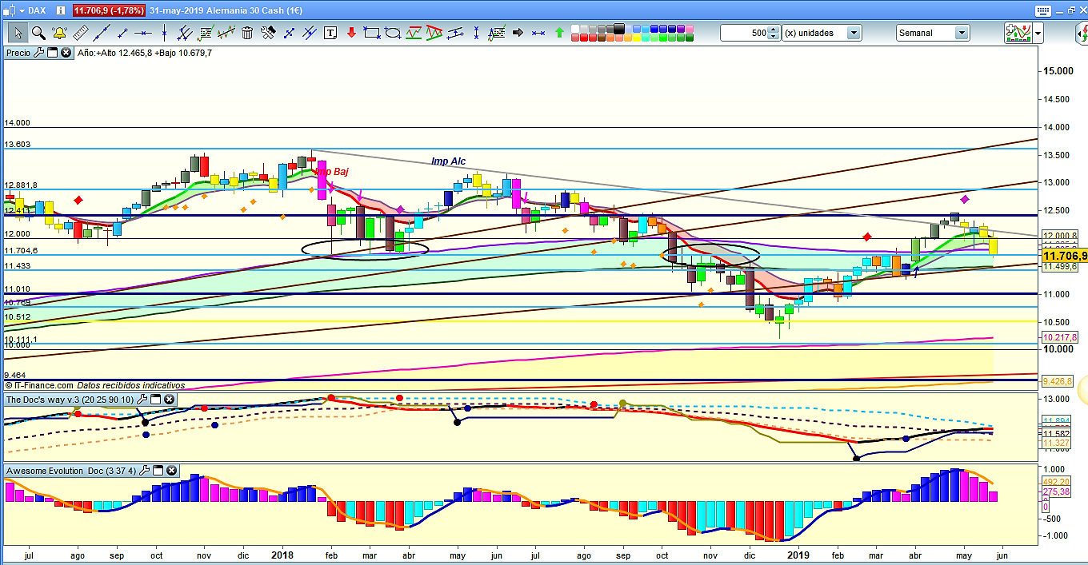The width and height of the screenshot is (1088, 565).
Task: Expand the (x) unidades dropdown
Action: (x=854, y=33)
